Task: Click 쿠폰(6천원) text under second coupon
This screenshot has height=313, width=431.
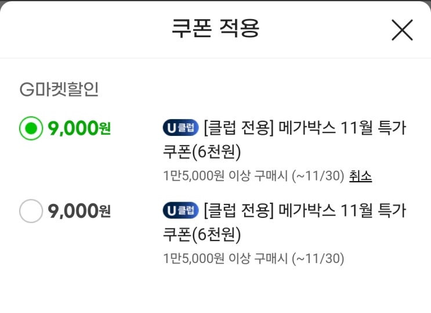Action: [201, 234]
